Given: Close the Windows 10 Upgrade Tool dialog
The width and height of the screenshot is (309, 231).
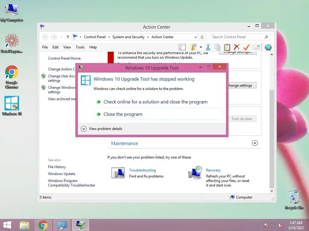Looking at the screenshot, I should pos(220,66).
